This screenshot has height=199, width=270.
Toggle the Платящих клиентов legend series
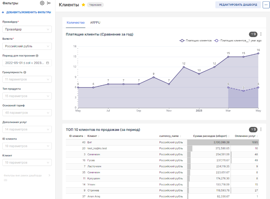(196, 40)
